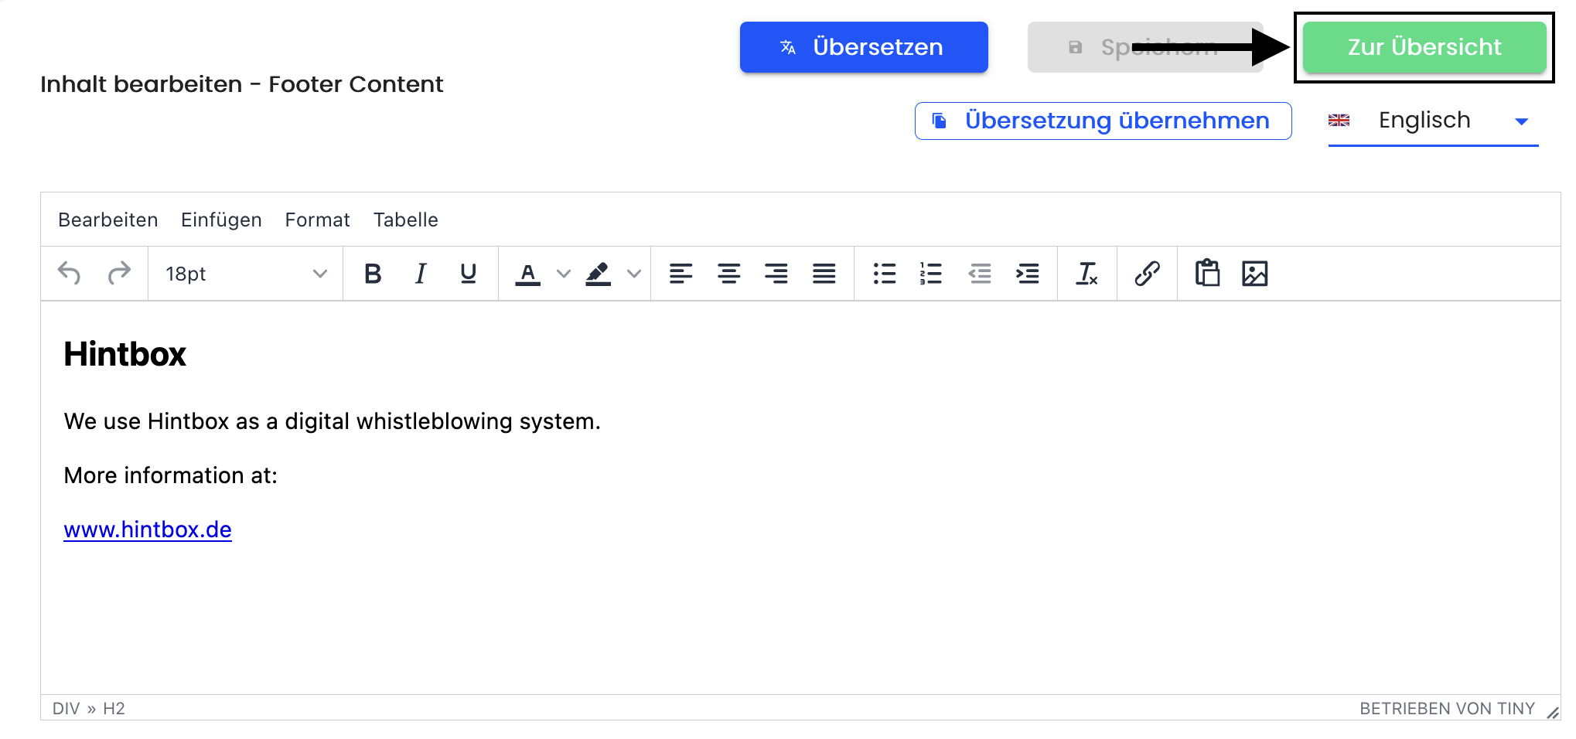Click the Übersetzen button
This screenshot has height=739, width=1576.
click(x=864, y=47)
